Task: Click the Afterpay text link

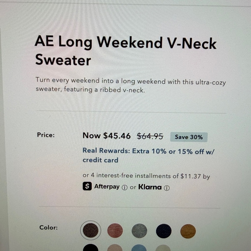Action: 107,186
